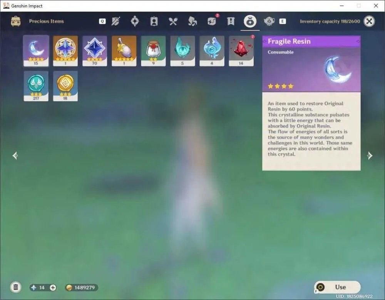The width and height of the screenshot is (385, 300).
Task: Select the blue swirl item with count 4
Action: [x=212, y=51]
